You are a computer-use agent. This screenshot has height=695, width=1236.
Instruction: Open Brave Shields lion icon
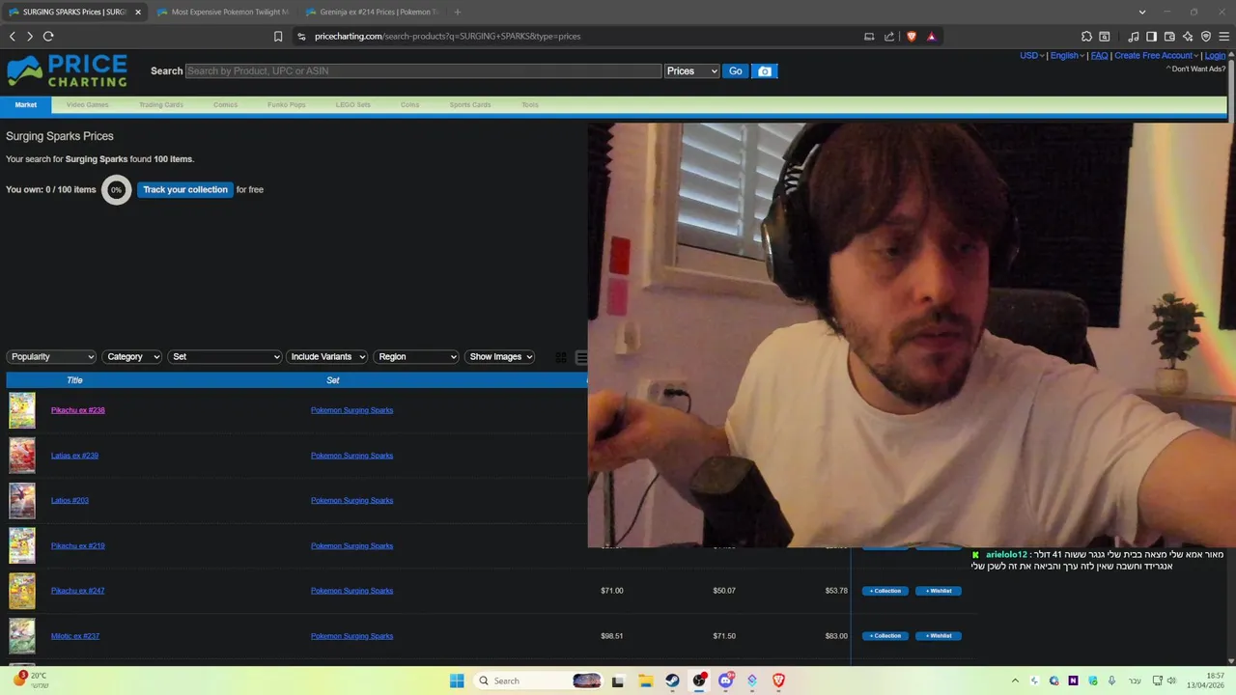pyautogui.click(x=911, y=37)
